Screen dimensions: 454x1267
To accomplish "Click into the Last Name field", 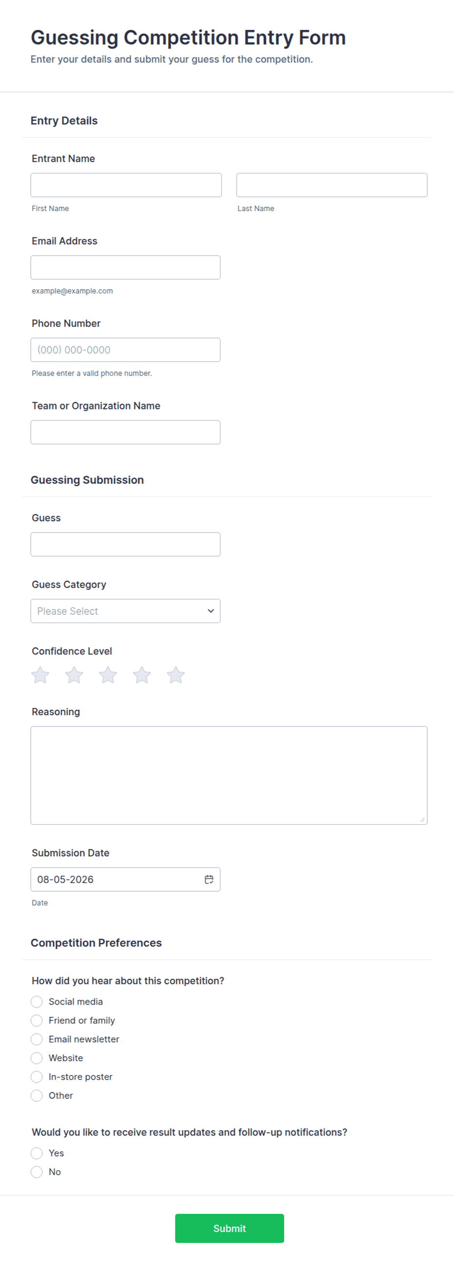I will 331,185.
